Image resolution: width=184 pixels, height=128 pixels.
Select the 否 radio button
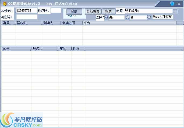[x=128, y=17]
